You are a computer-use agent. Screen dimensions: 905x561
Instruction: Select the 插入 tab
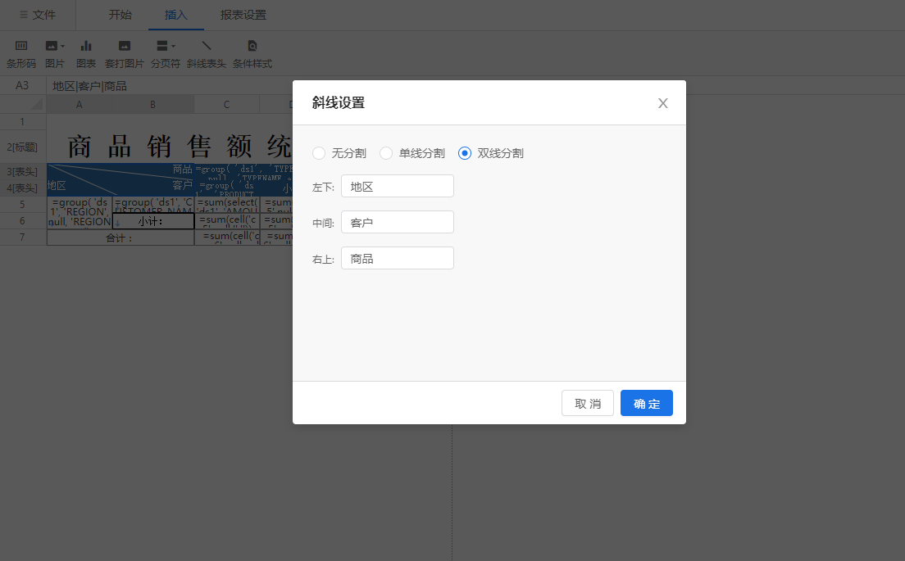[176, 15]
